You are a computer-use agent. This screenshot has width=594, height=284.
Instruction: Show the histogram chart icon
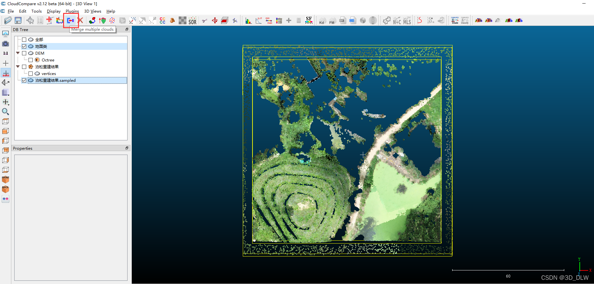click(249, 20)
